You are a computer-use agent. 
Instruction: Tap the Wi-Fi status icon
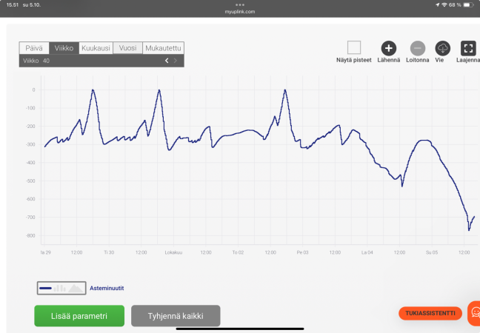click(444, 5)
